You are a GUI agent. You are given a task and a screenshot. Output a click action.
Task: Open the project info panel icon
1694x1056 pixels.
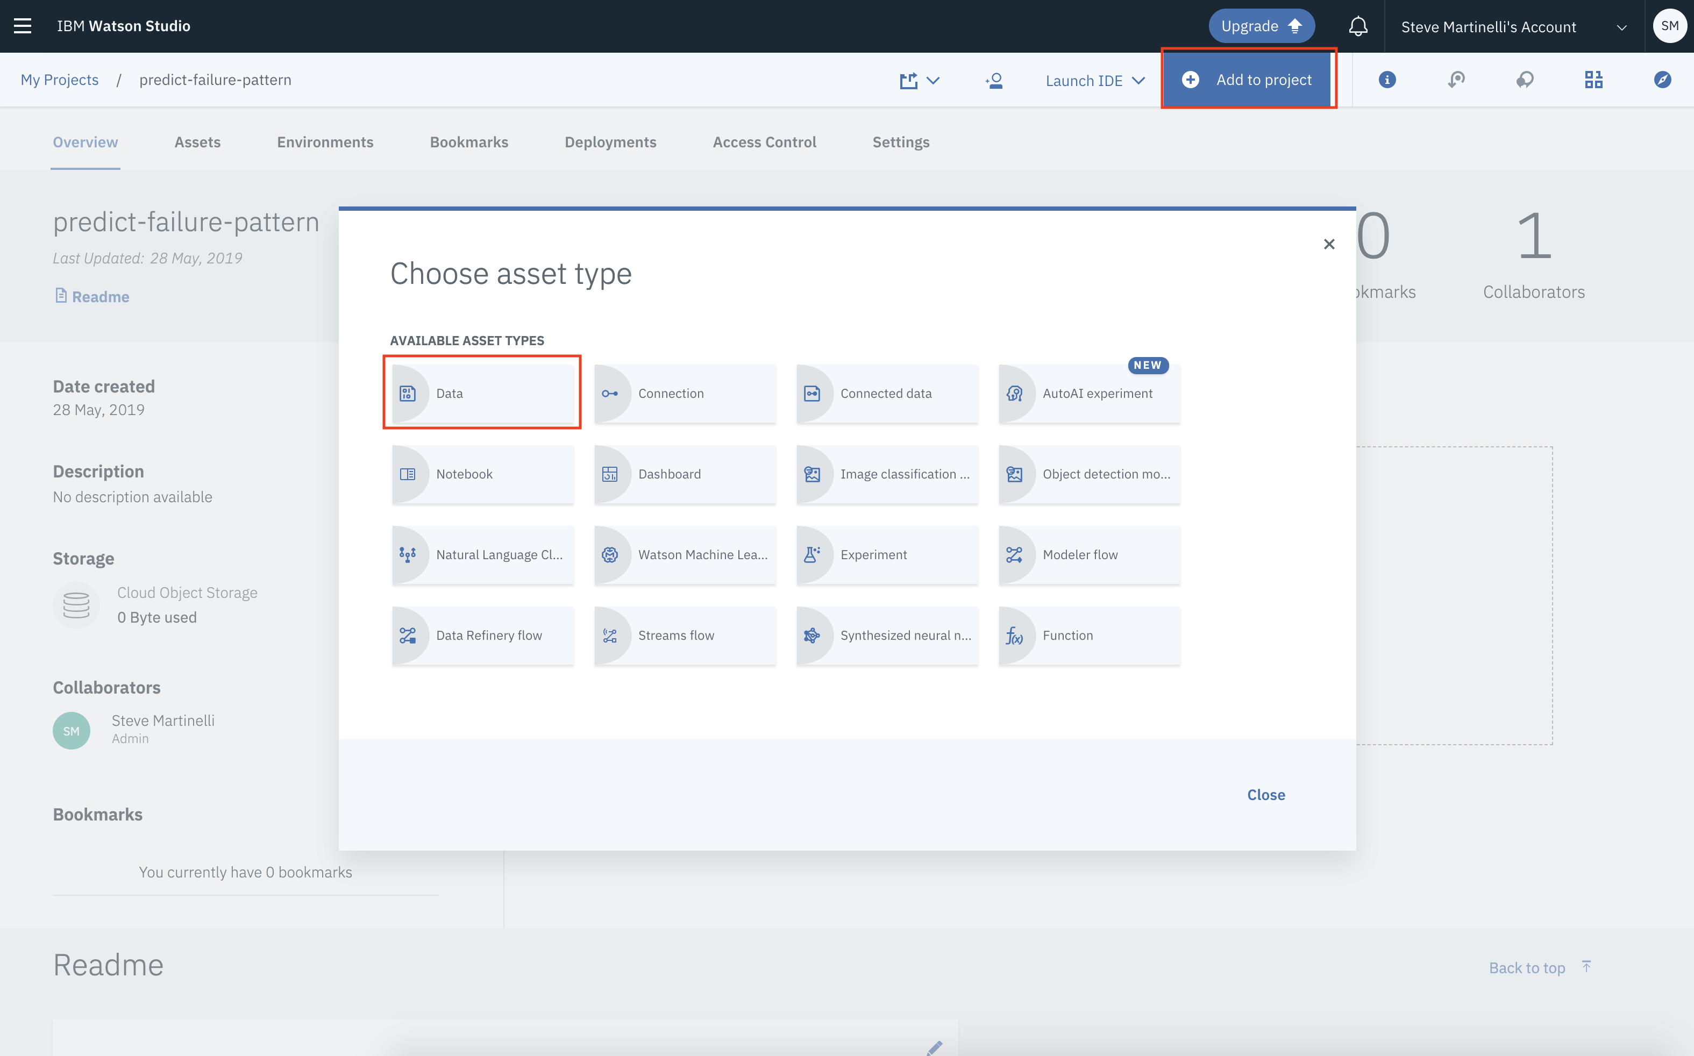pos(1386,80)
